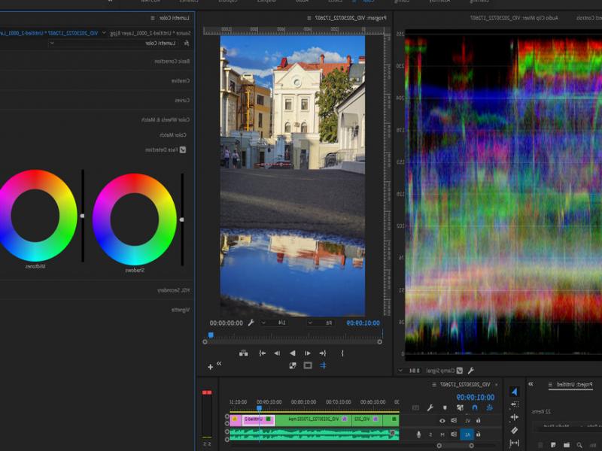Screen dimensions: 602x451
Task: Select the Razor tool in tools panel
Action: pos(514,431)
